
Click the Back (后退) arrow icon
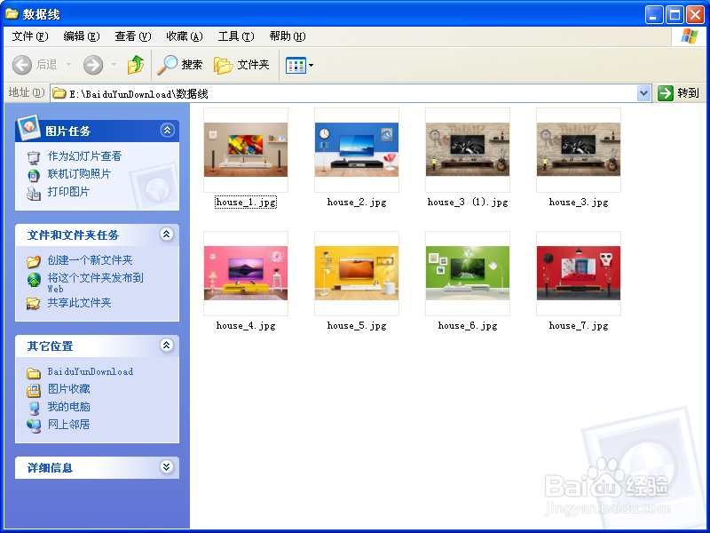click(x=21, y=65)
